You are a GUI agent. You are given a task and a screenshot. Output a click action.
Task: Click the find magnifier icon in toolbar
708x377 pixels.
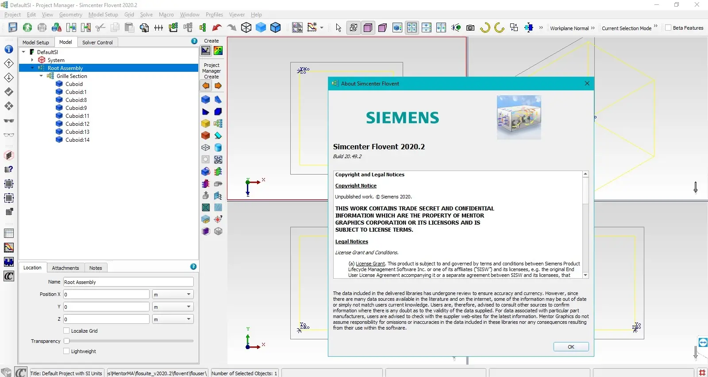[x=144, y=27]
